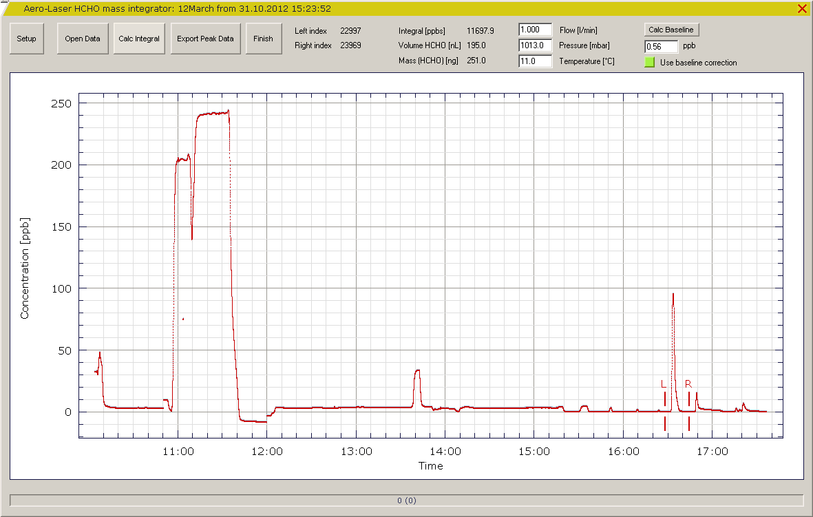
Task: Close the HCHO mass integrator window
Action: [802, 9]
